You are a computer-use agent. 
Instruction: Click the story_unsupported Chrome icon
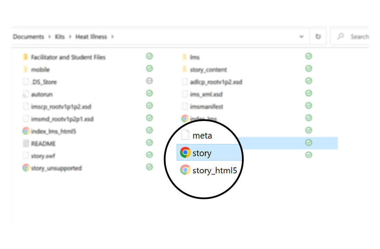click(26, 168)
